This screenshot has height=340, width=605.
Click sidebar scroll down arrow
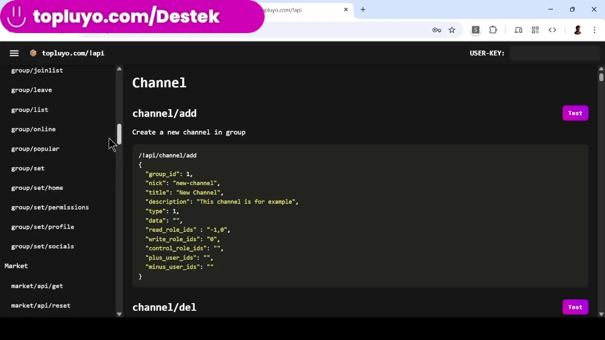119,314
